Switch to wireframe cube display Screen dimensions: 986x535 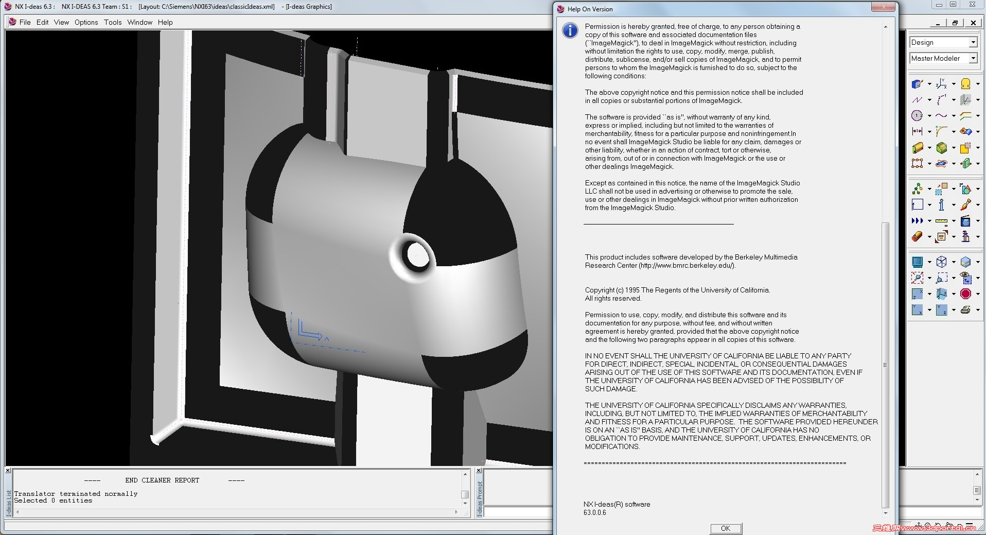(x=941, y=262)
